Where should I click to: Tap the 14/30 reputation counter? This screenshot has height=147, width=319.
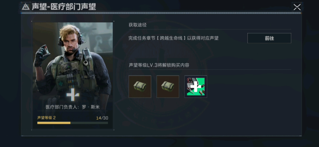[102, 118]
